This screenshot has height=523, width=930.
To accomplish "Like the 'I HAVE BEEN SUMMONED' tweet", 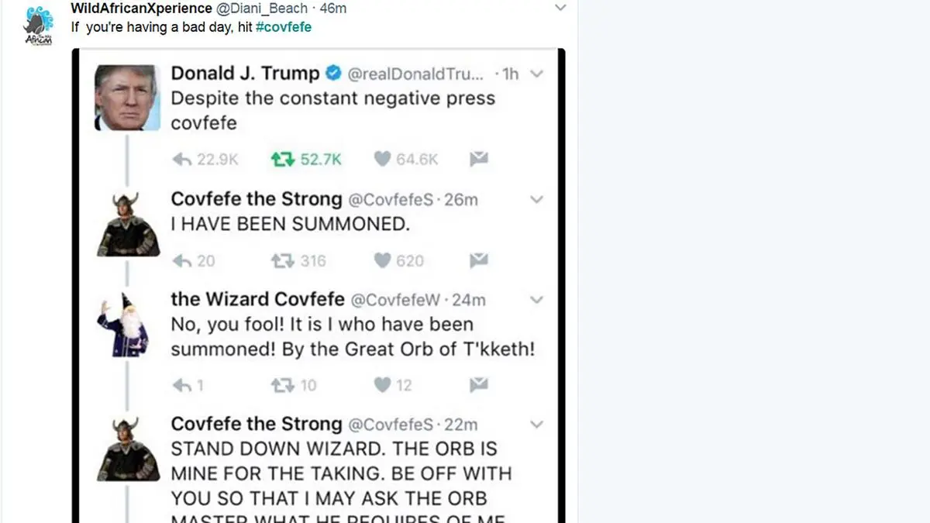I will 382,260.
